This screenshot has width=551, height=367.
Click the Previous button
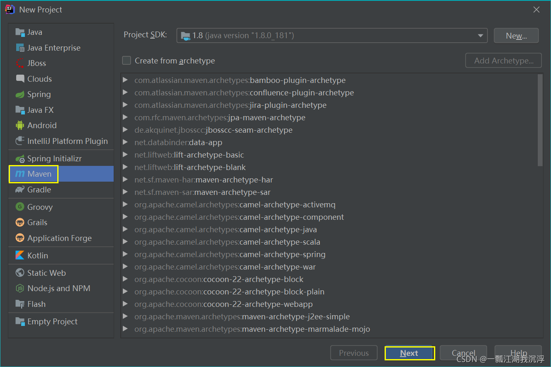(354, 353)
